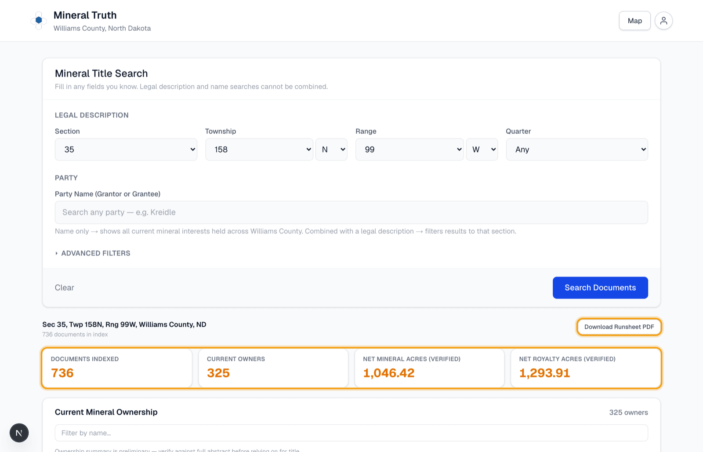Change the township direction N selector
703x452 pixels.
click(x=331, y=149)
